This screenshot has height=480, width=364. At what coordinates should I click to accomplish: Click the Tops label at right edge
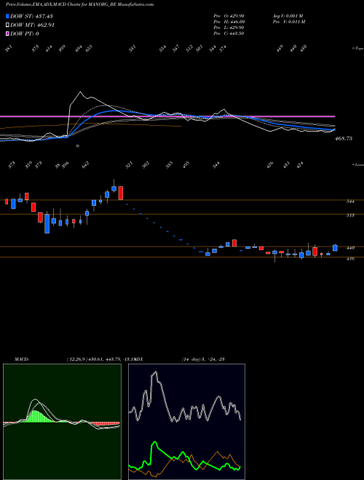[358, 49]
